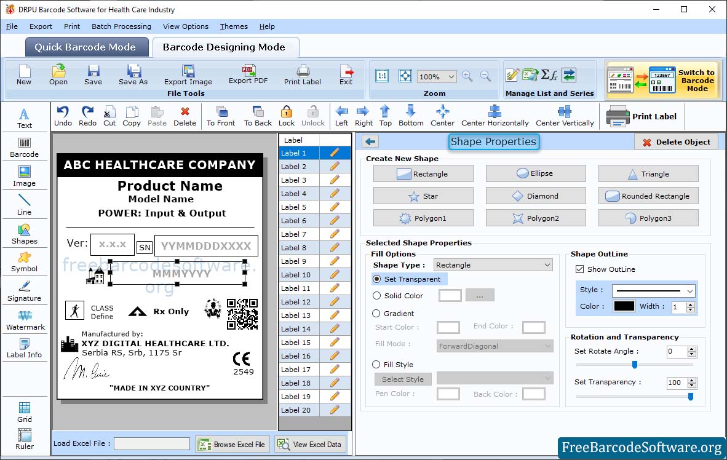Pick the Line drawing tool
727x460 pixels.
pos(24,205)
